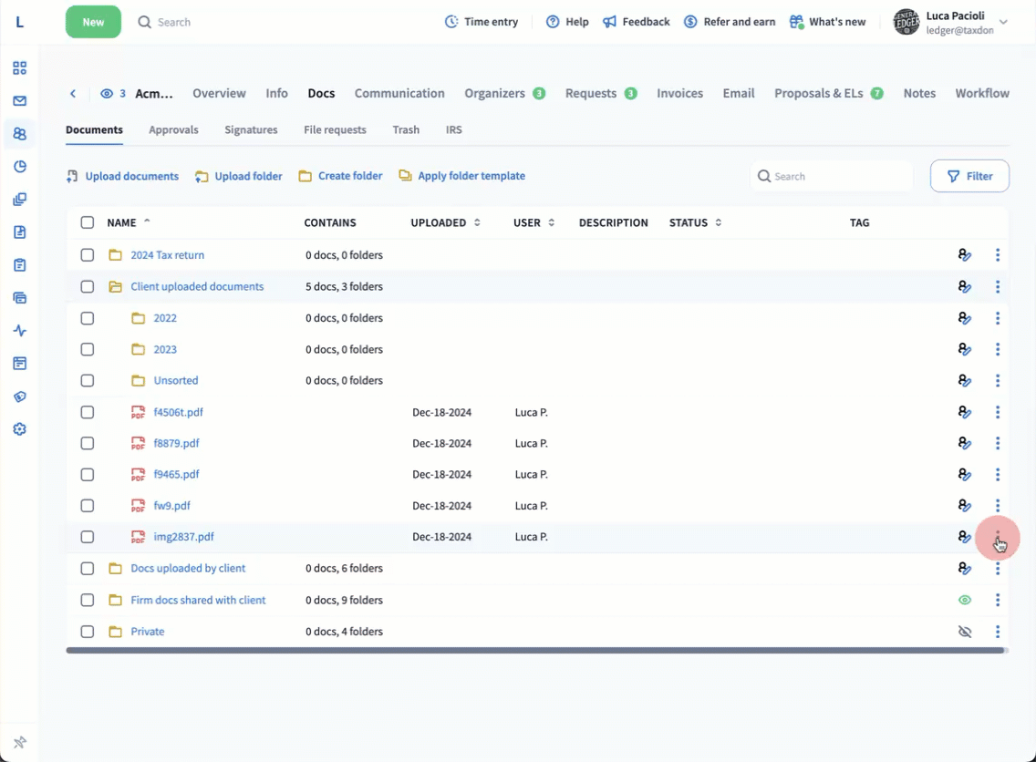Open the inbox envelope icon in sidebar

tap(20, 101)
